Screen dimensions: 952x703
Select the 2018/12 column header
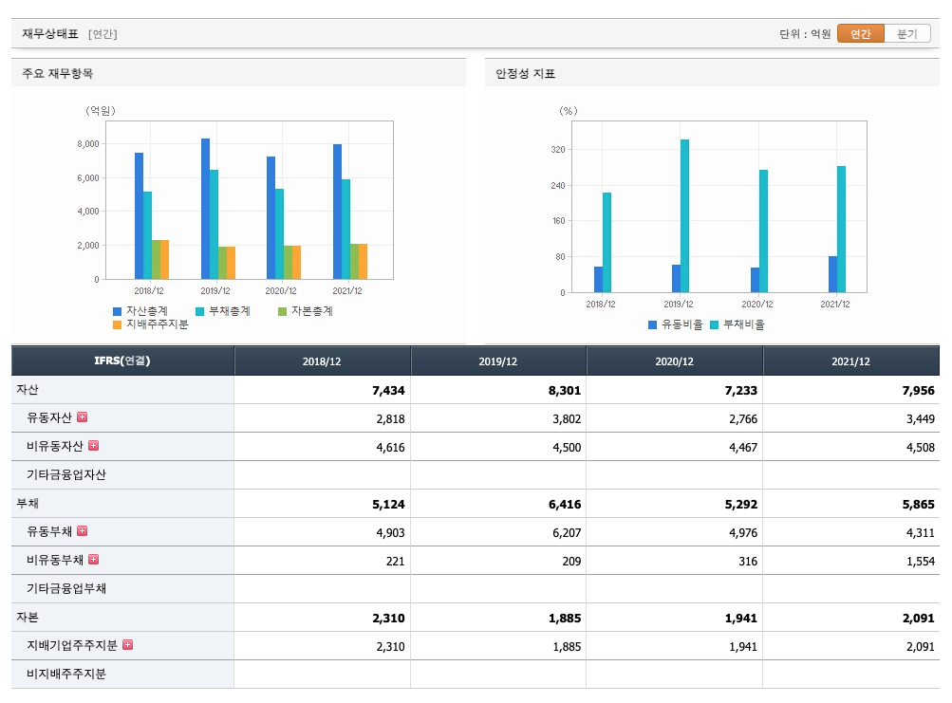click(323, 361)
